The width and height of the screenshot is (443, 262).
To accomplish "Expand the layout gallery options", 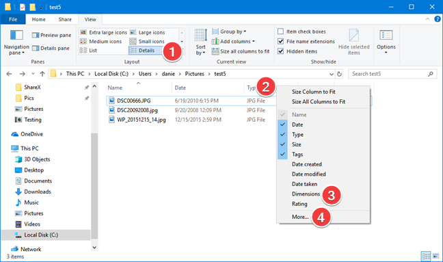I will tap(182, 51).
